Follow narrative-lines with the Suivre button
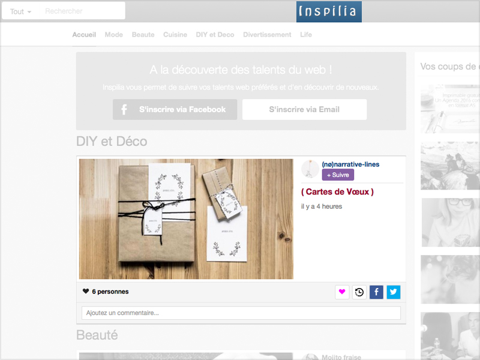Viewport: 480px width, 360px height. click(x=338, y=175)
